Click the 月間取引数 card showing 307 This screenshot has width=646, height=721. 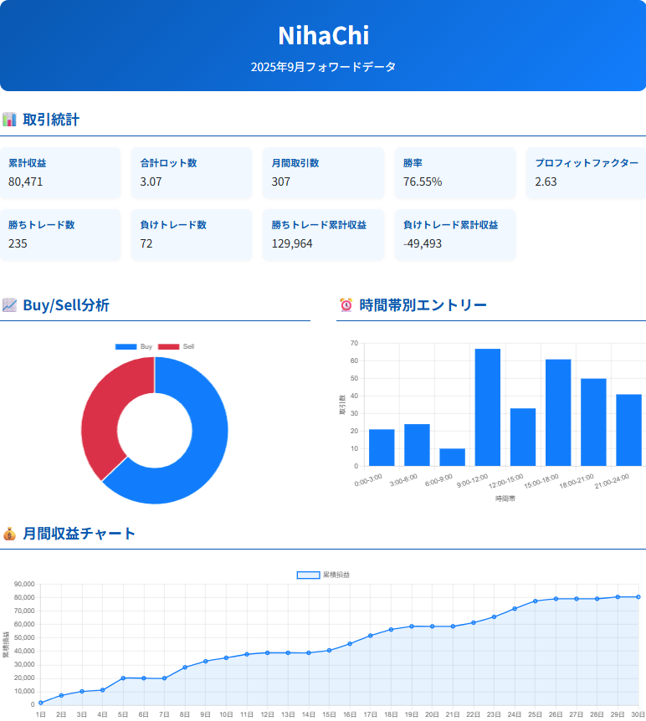(x=323, y=173)
